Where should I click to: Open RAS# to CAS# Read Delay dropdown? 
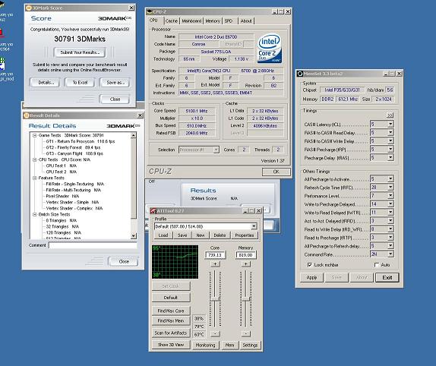[x=390, y=132]
